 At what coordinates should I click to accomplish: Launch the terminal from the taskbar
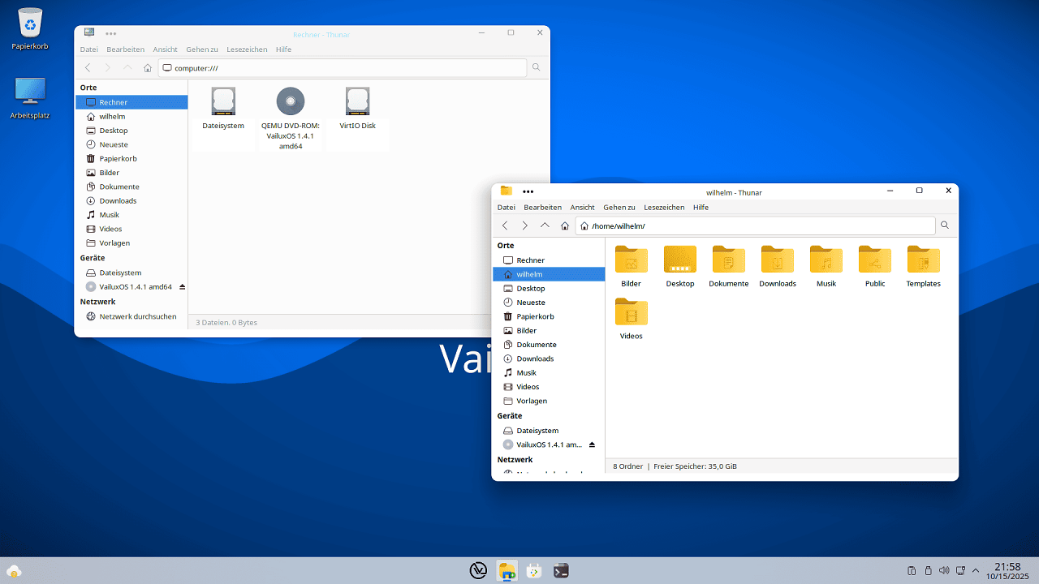(560, 570)
